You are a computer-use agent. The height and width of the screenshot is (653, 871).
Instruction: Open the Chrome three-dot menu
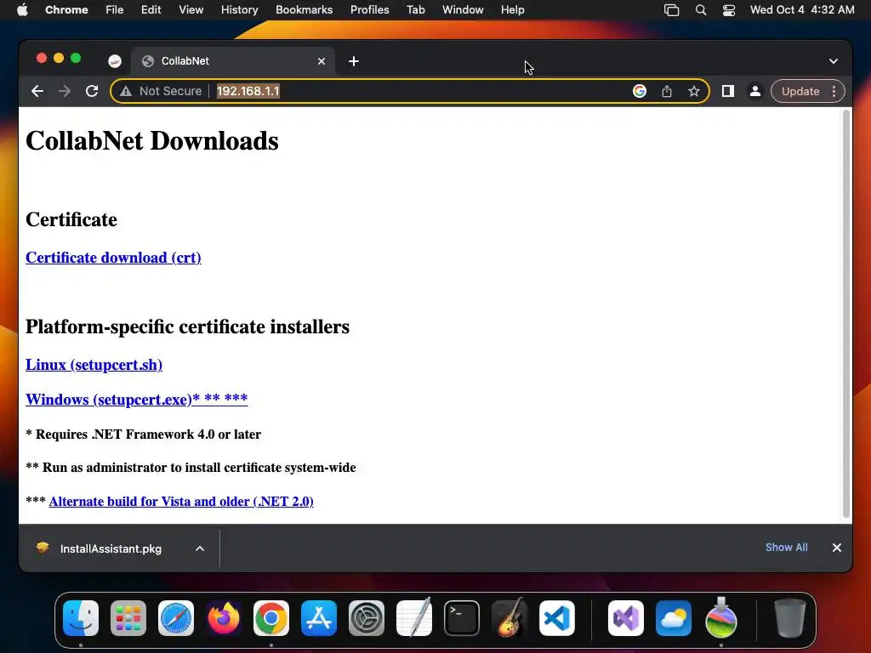pos(834,91)
